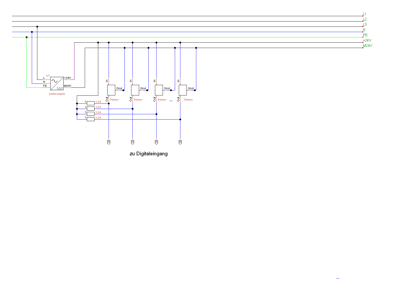Select the U1 power supply symbol
Image resolution: width=396 pixels, height=281 pixels.
(57, 84)
